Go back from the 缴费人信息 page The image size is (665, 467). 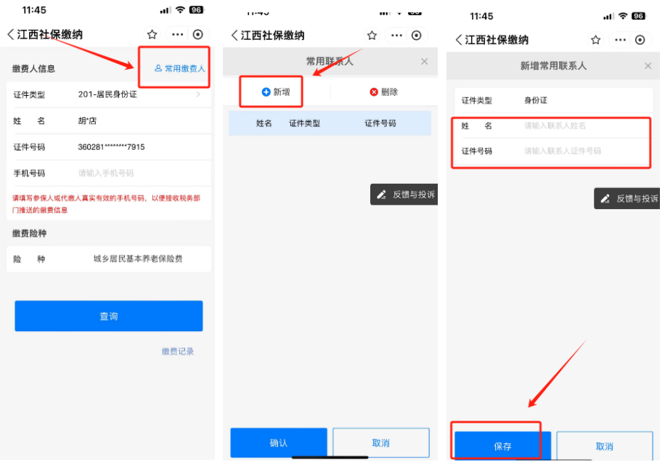10,35
